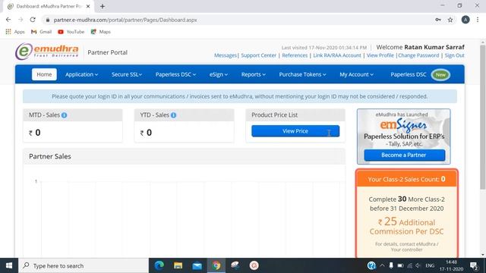Open Link RA/RAA Account
The width and height of the screenshot is (486, 273).
(x=337, y=55)
